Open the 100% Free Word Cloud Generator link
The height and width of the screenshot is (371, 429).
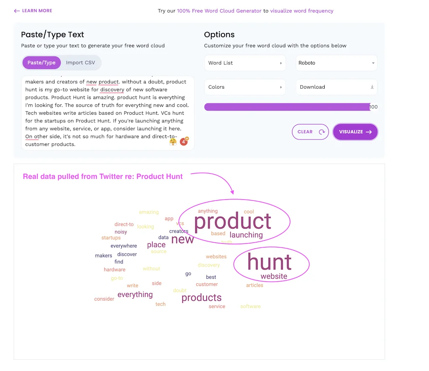219,11
